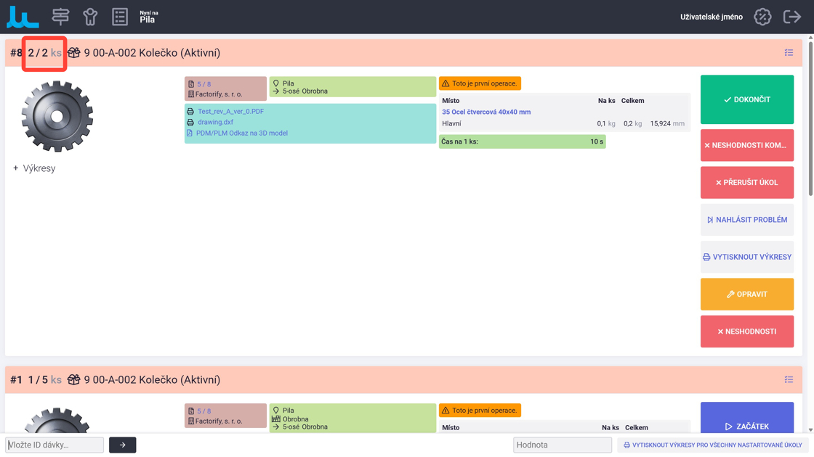Open checklist icon for task #1
814x457 pixels.
[789, 380]
